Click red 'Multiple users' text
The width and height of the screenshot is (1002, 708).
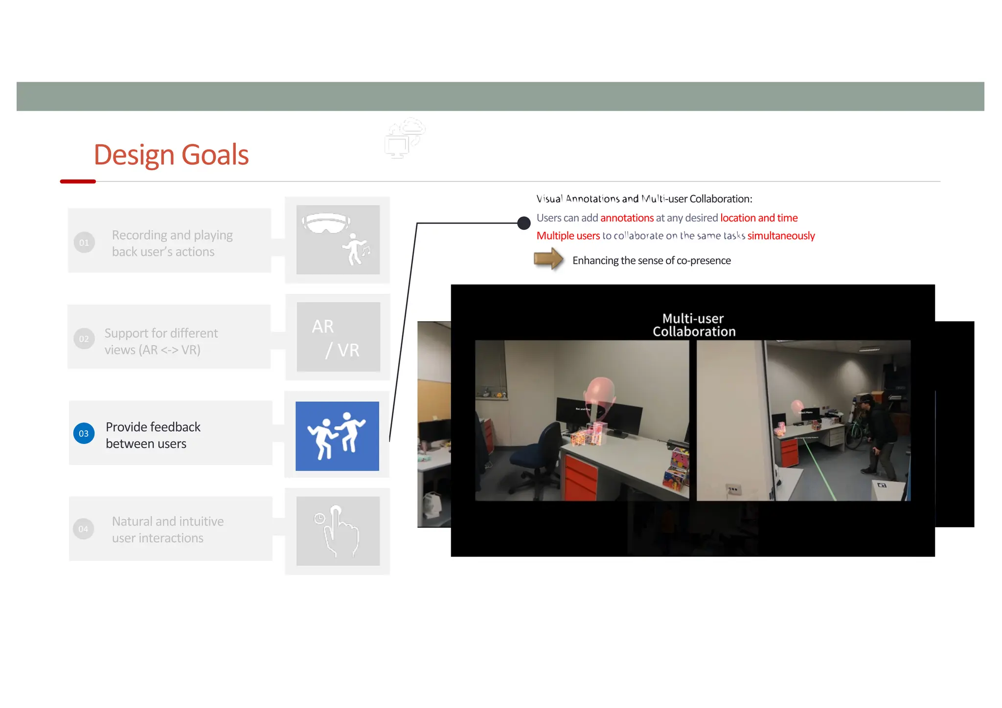[568, 236]
